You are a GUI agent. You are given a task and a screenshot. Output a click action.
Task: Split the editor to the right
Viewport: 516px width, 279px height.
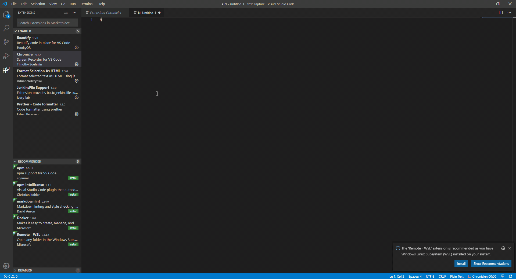click(x=501, y=13)
